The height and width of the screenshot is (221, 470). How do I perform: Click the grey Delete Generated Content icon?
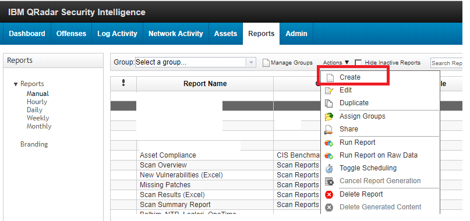pos(329,207)
